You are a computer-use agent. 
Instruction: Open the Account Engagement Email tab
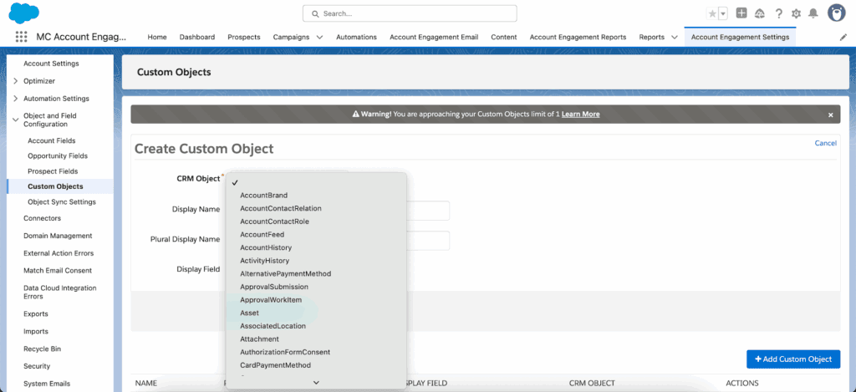434,37
